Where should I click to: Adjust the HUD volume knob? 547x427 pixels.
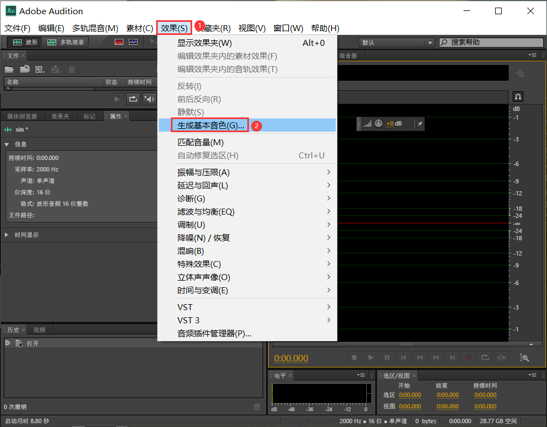pyautogui.click(x=378, y=123)
